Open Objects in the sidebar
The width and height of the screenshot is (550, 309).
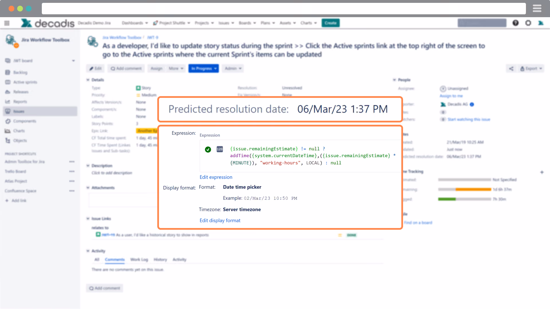pyautogui.click(x=20, y=140)
